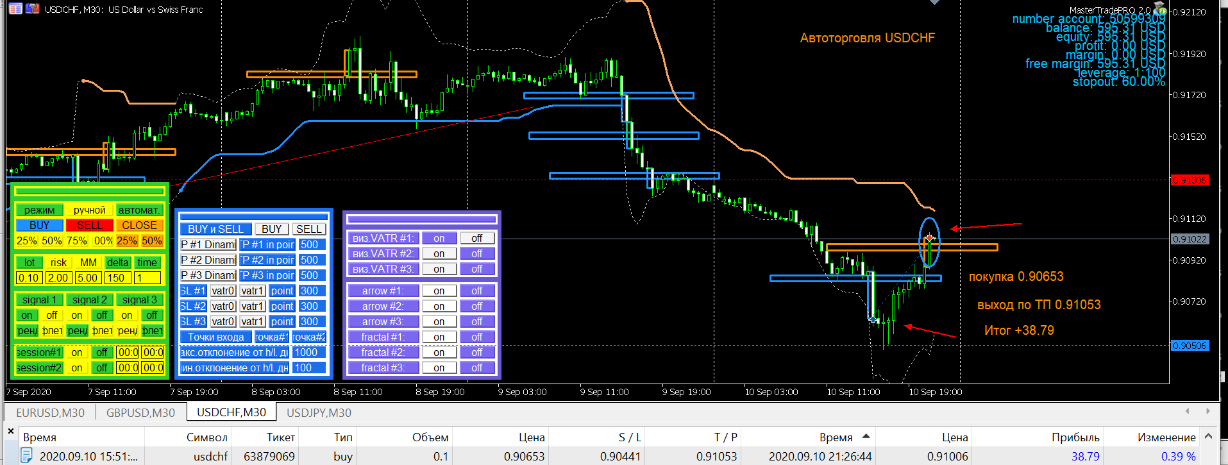1228x465 pixels.
Task: Click the MM value field 5.00
Action: click(88, 278)
